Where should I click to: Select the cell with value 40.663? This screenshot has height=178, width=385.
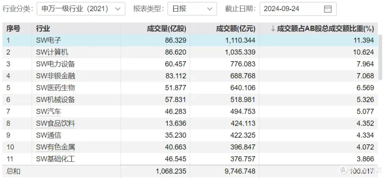point(175,147)
